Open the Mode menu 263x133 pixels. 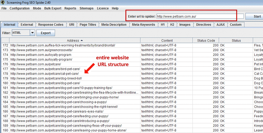click(x=37, y=8)
